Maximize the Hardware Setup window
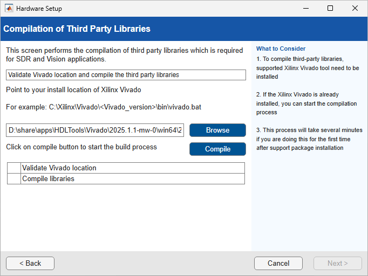This screenshot has height=276, width=368. click(x=330, y=9)
